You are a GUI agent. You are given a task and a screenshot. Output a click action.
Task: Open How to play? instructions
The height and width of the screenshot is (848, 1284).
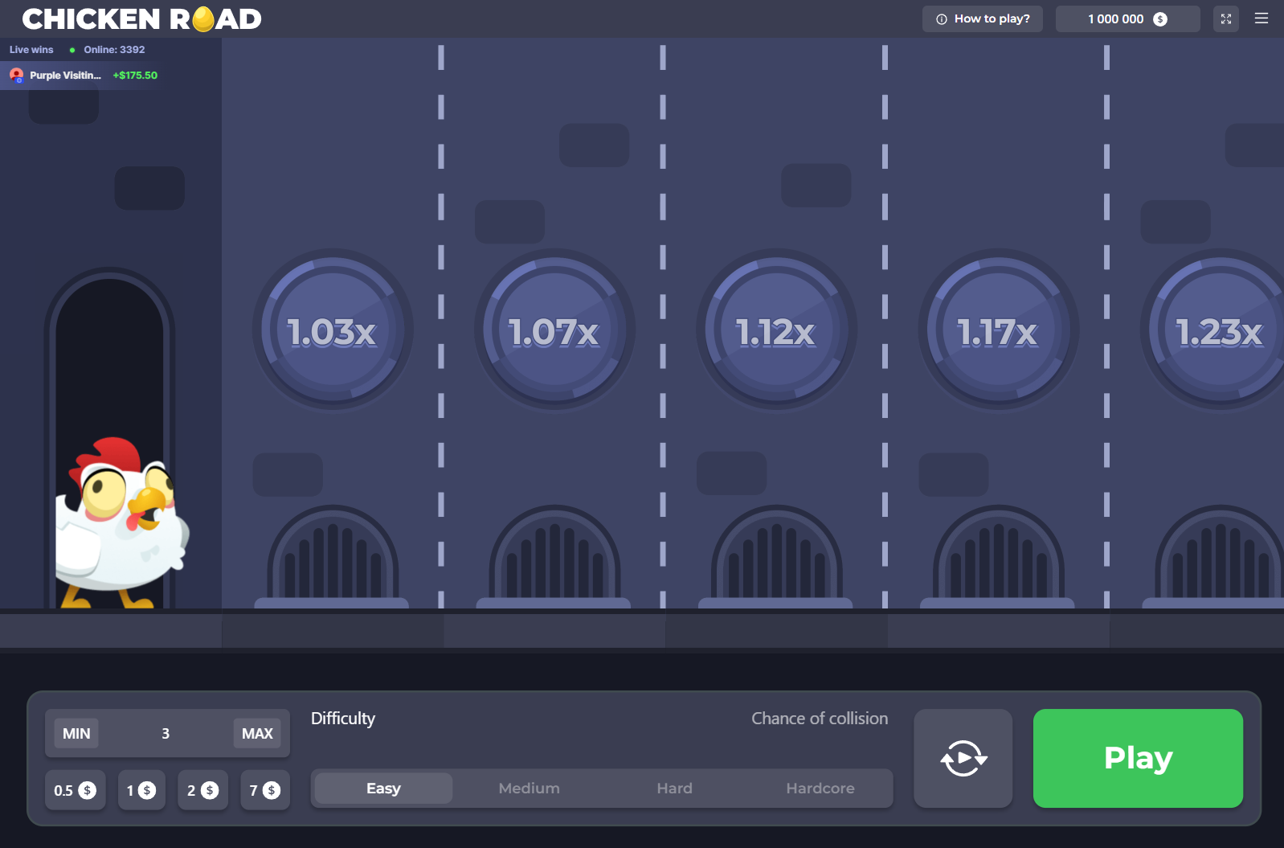982,18
